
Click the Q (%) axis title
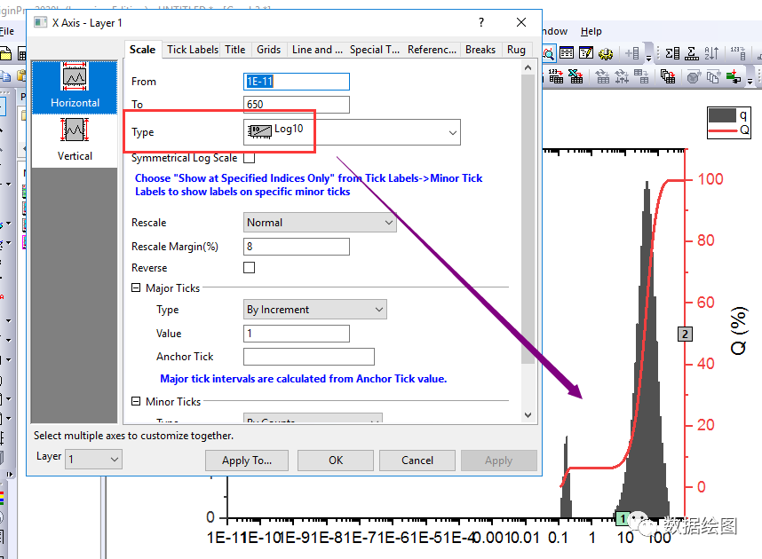[738, 330]
